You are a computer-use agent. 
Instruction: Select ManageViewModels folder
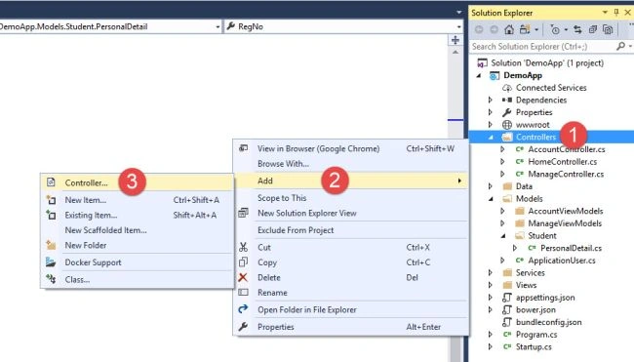(x=565, y=223)
